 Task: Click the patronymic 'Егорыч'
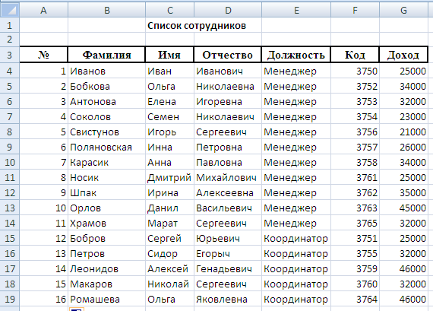point(228,253)
